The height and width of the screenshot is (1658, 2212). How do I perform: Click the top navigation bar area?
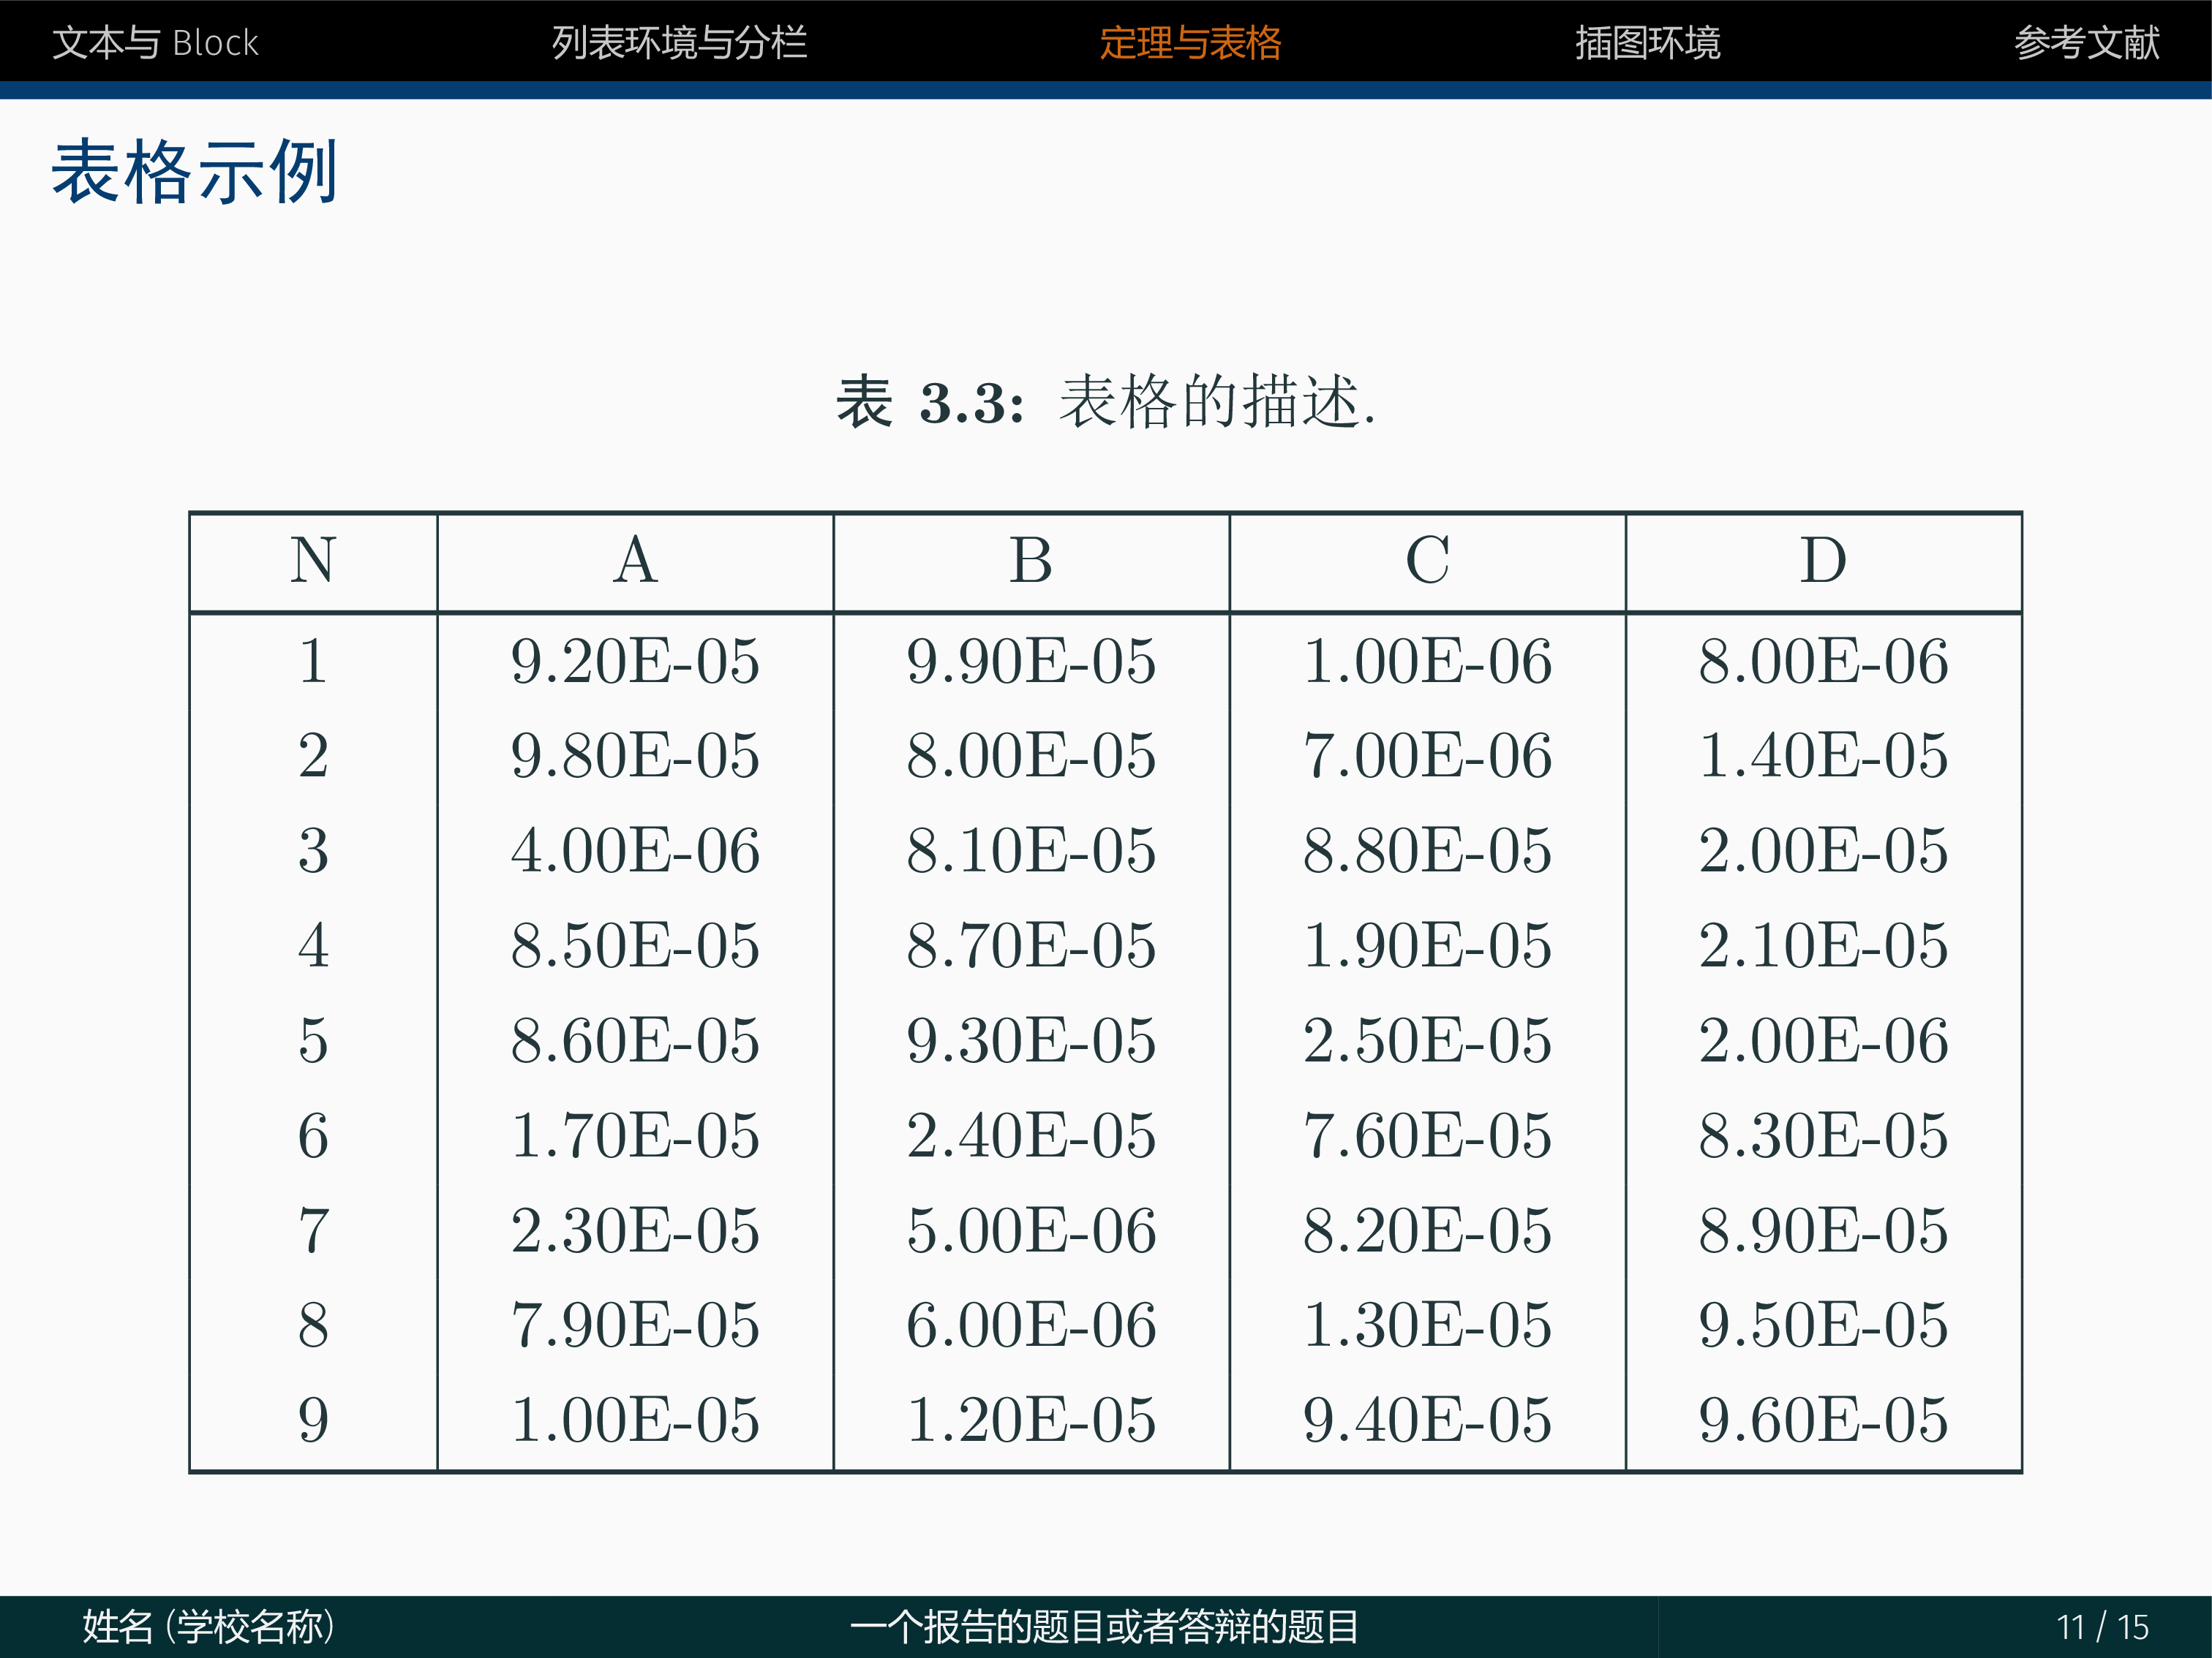coord(1106,38)
